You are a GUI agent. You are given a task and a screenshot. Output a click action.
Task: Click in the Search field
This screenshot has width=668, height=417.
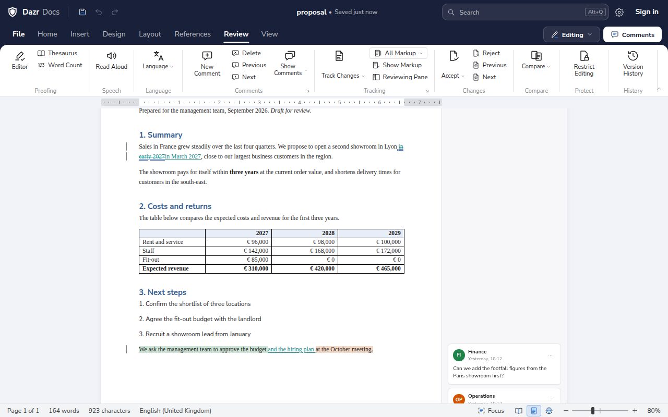(x=525, y=12)
